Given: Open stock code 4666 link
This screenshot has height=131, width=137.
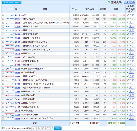Looking at the screenshot, I should click(x=17, y=57).
